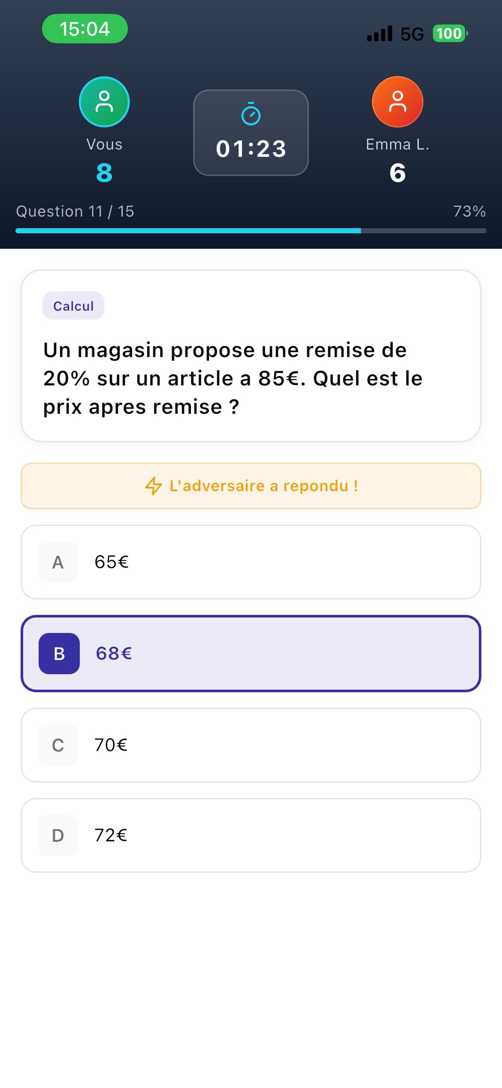Viewport: 502px width, 1088px height.
Task: Tap the signal strength bars
Action: tap(380, 33)
